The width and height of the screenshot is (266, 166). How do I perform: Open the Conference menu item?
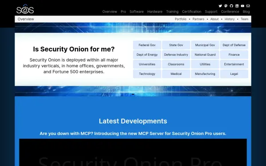pos(230,12)
